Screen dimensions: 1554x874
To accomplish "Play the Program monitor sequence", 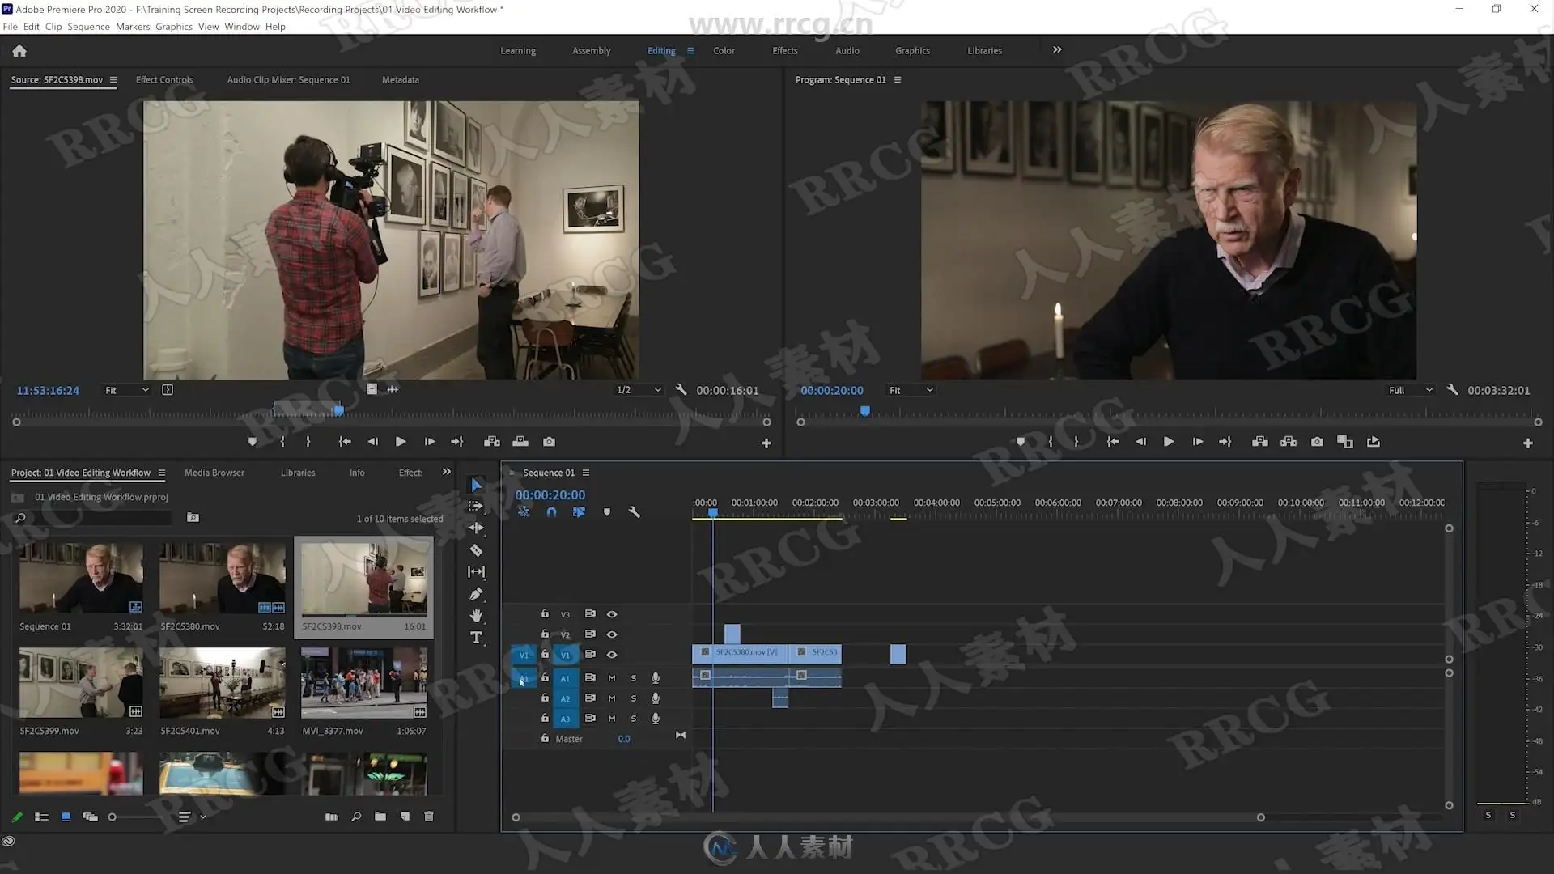I will (x=1168, y=442).
